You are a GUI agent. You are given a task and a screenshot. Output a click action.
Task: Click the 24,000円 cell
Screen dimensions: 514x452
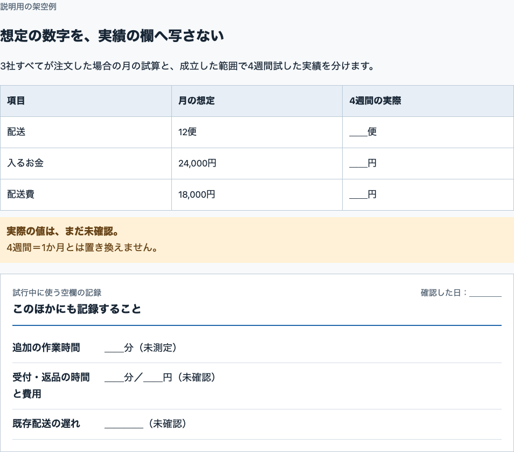point(257,163)
